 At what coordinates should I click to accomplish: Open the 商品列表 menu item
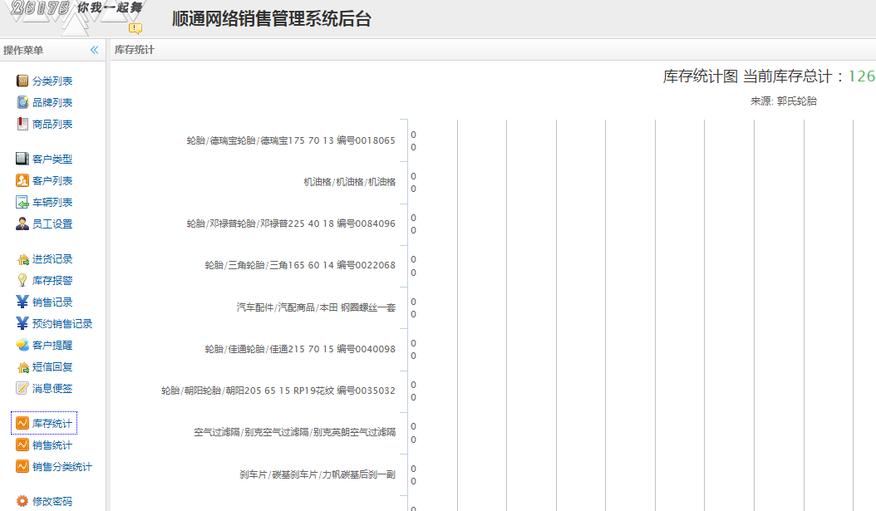[x=52, y=125]
